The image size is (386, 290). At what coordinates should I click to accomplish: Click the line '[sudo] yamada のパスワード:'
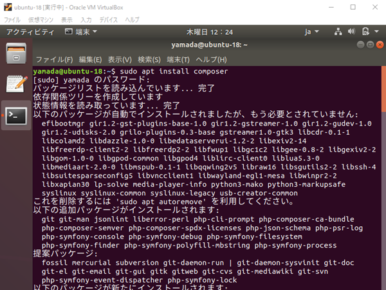point(91,80)
